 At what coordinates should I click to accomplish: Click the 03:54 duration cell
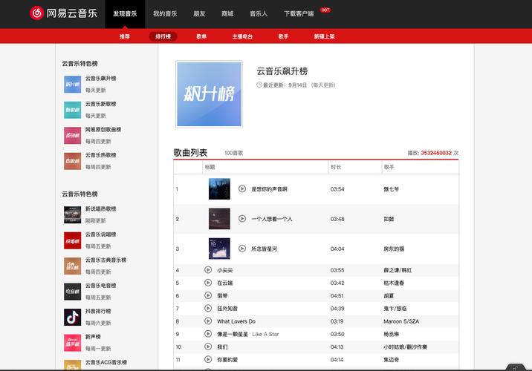(337, 189)
